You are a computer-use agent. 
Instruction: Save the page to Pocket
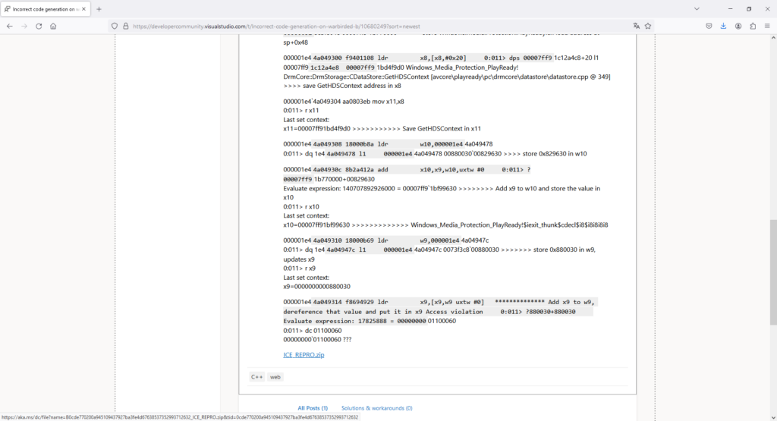709,26
